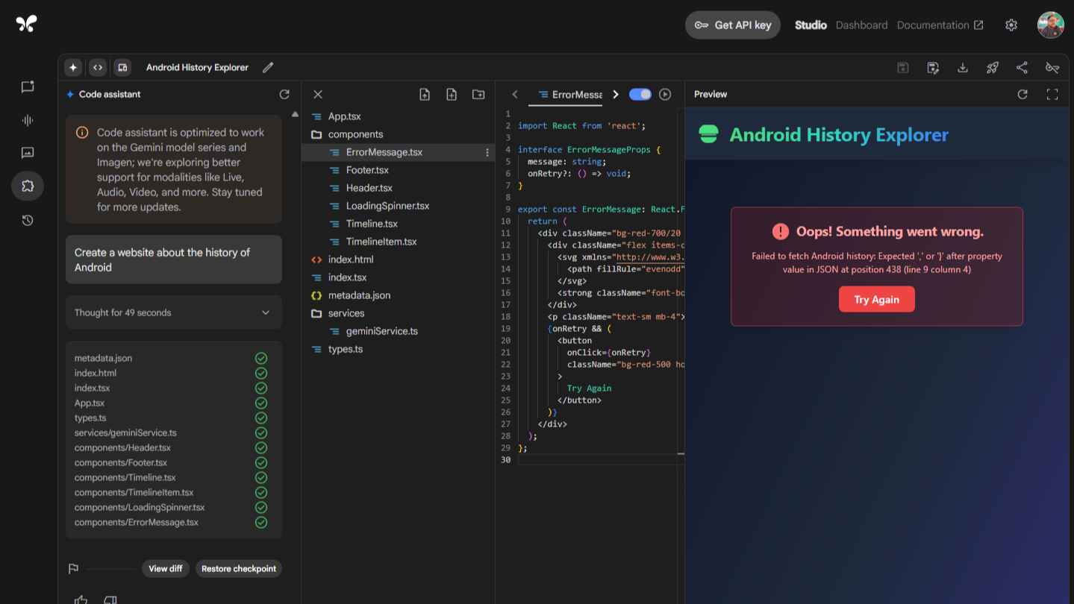The image size is (1074, 604).
Task: Deploy the app using rocket icon
Action: [993, 67]
